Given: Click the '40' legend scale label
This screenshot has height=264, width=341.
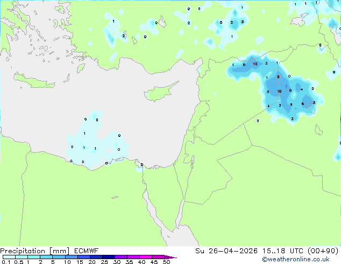Looking at the screenshot, I should point(141,262).
